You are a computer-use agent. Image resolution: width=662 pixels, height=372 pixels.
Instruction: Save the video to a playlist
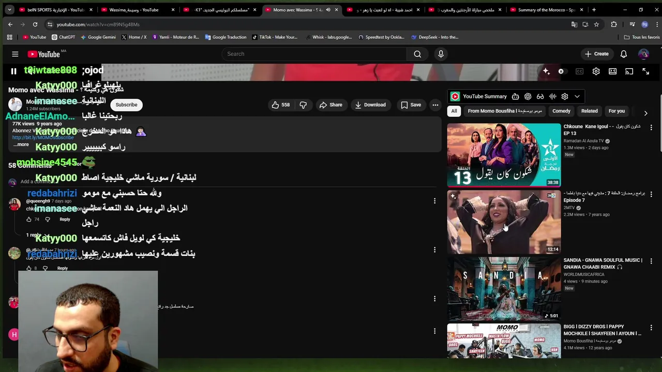(411, 105)
